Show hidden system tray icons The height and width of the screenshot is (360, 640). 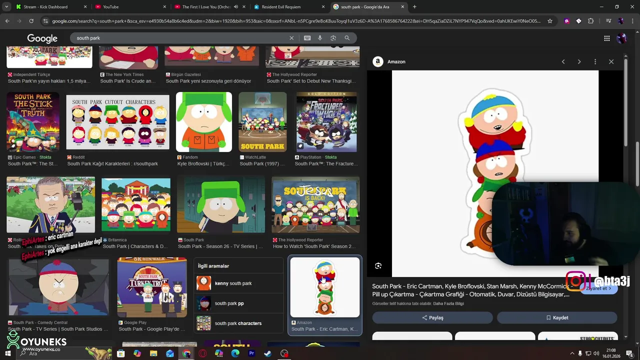click(x=572, y=353)
